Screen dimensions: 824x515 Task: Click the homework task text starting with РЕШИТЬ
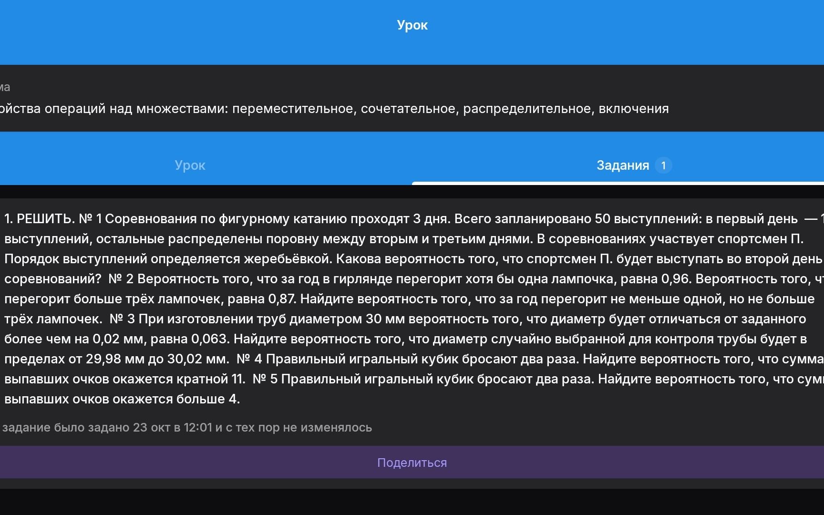(414, 309)
